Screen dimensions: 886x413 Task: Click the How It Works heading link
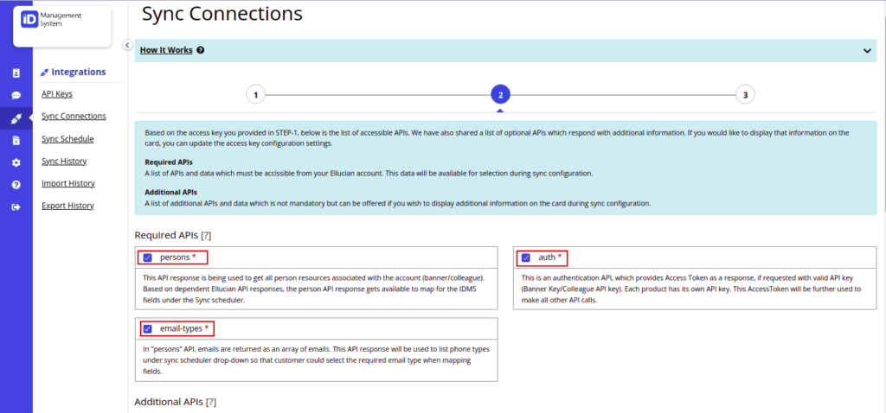[166, 50]
